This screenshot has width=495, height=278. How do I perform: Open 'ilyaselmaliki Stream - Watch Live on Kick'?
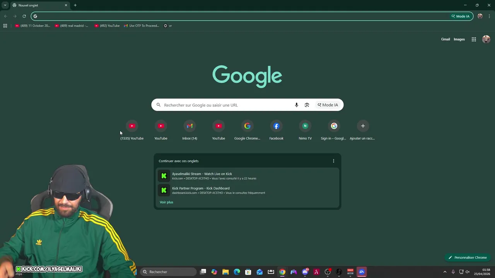247,176
